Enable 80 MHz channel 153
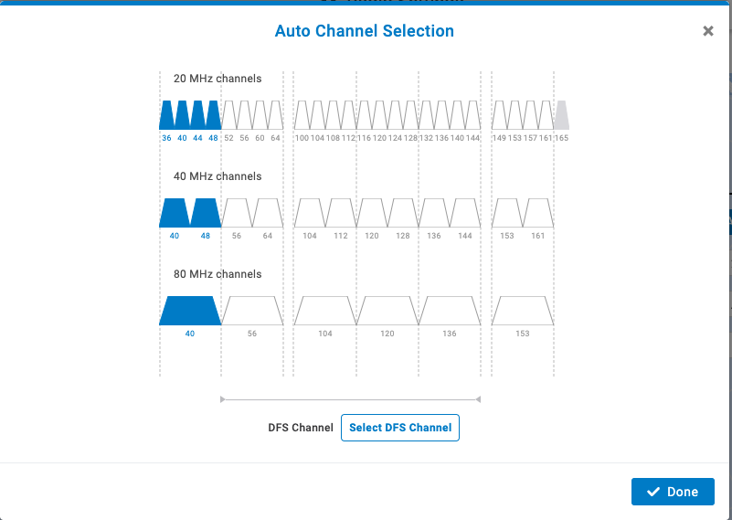The width and height of the screenshot is (732, 520). coord(523,311)
